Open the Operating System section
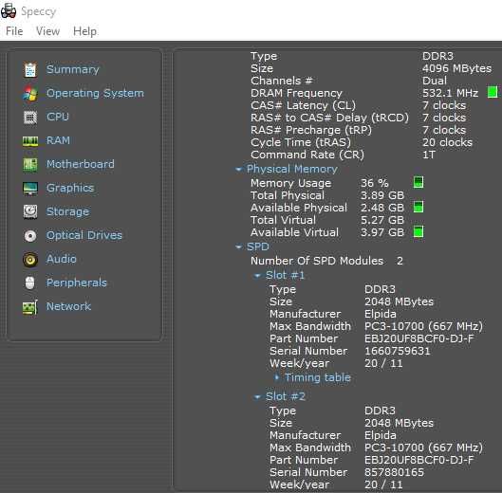The image size is (502, 493). [x=95, y=93]
